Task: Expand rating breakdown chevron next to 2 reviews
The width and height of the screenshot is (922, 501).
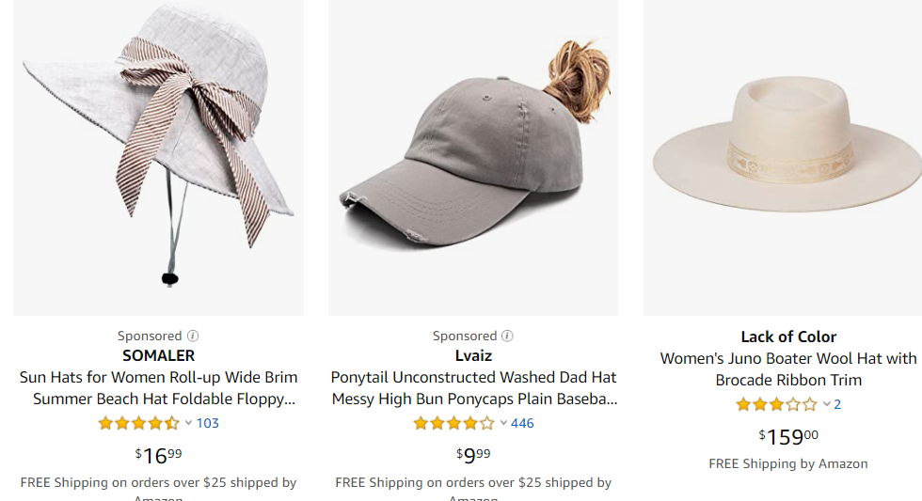Action: (x=826, y=404)
